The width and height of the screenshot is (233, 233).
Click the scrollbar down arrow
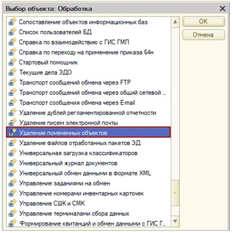click(175, 221)
